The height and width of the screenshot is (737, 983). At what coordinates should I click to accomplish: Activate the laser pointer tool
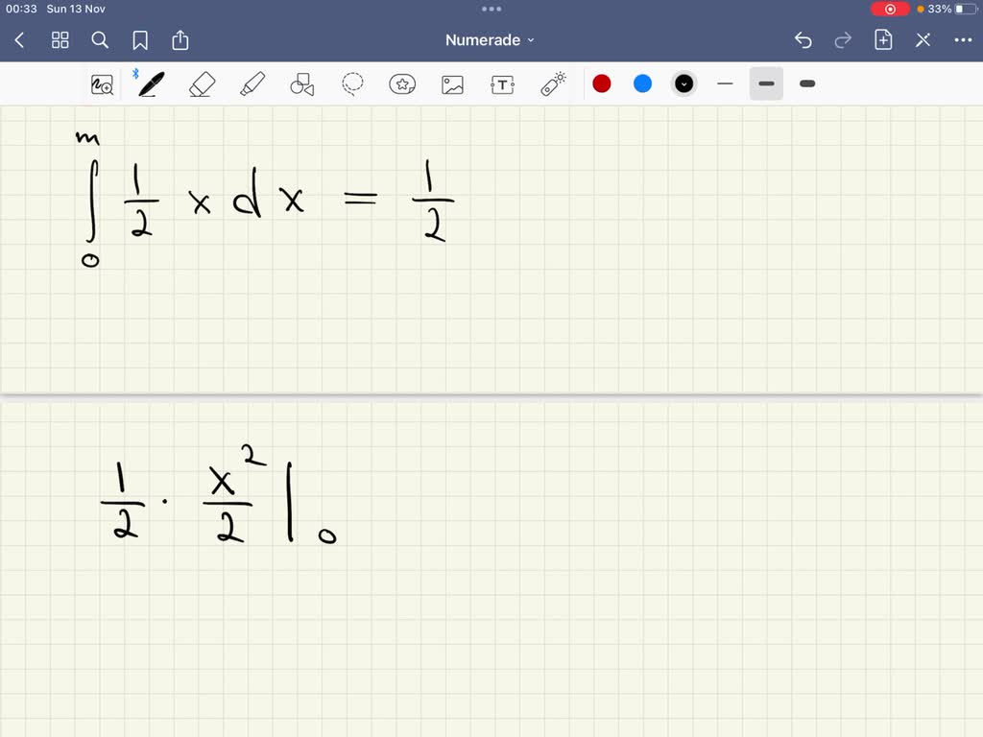tap(552, 83)
